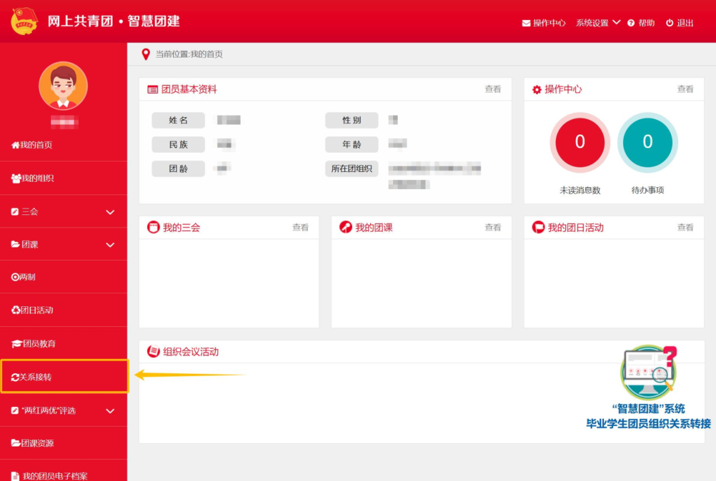The width and height of the screenshot is (716, 481).
Task: Click 查看 on the 我的三会 panel
Action: tap(300, 227)
